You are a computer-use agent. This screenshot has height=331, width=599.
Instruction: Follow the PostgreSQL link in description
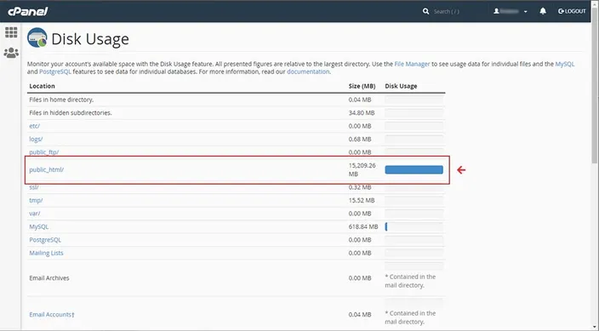pos(55,71)
